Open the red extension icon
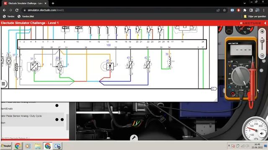 pos(239,10)
